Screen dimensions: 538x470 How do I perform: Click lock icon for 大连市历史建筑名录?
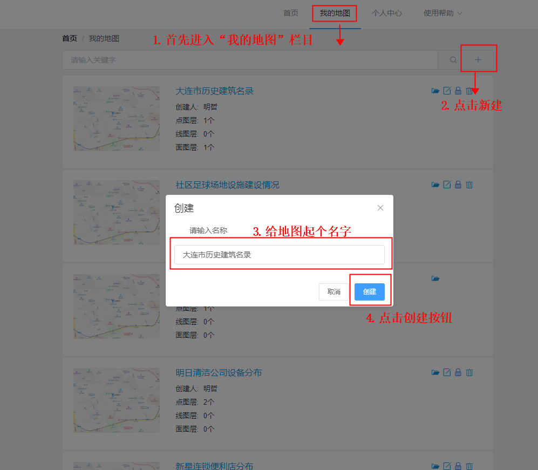(458, 91)
